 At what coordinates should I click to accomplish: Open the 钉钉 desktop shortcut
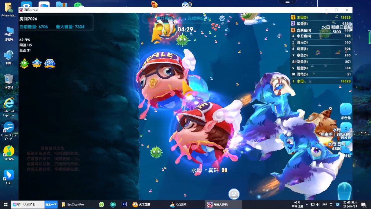click(9, 176)
